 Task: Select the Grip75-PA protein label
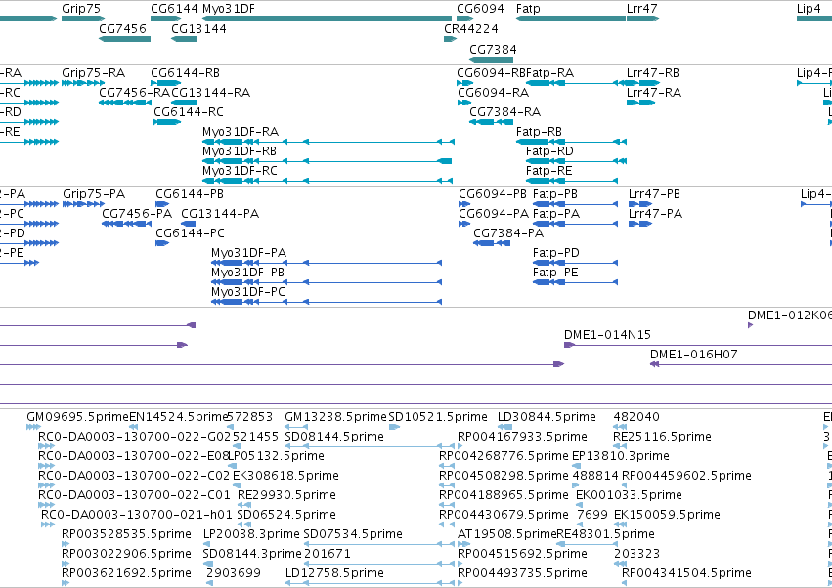94,194
